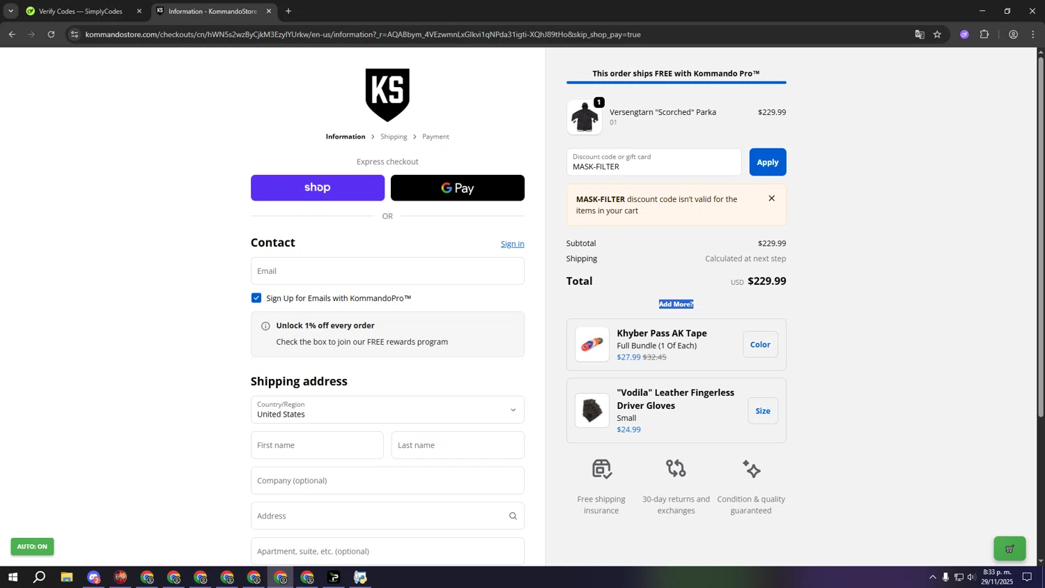
Task: Switch to the Verify Codes — SimplyCodes tab
Action: 82,11
